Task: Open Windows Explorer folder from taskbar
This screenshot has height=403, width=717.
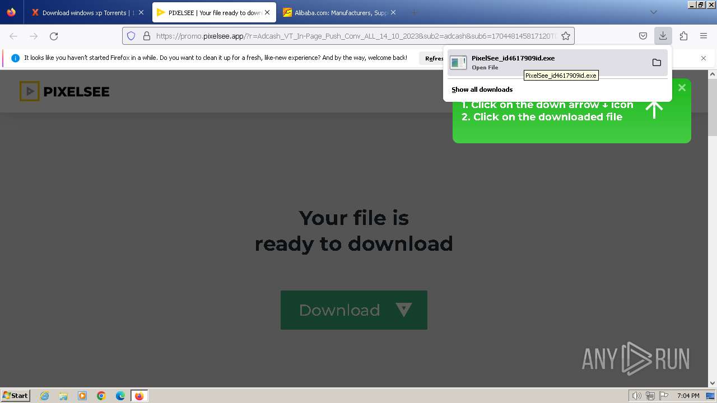Action: tap(63, 396)
